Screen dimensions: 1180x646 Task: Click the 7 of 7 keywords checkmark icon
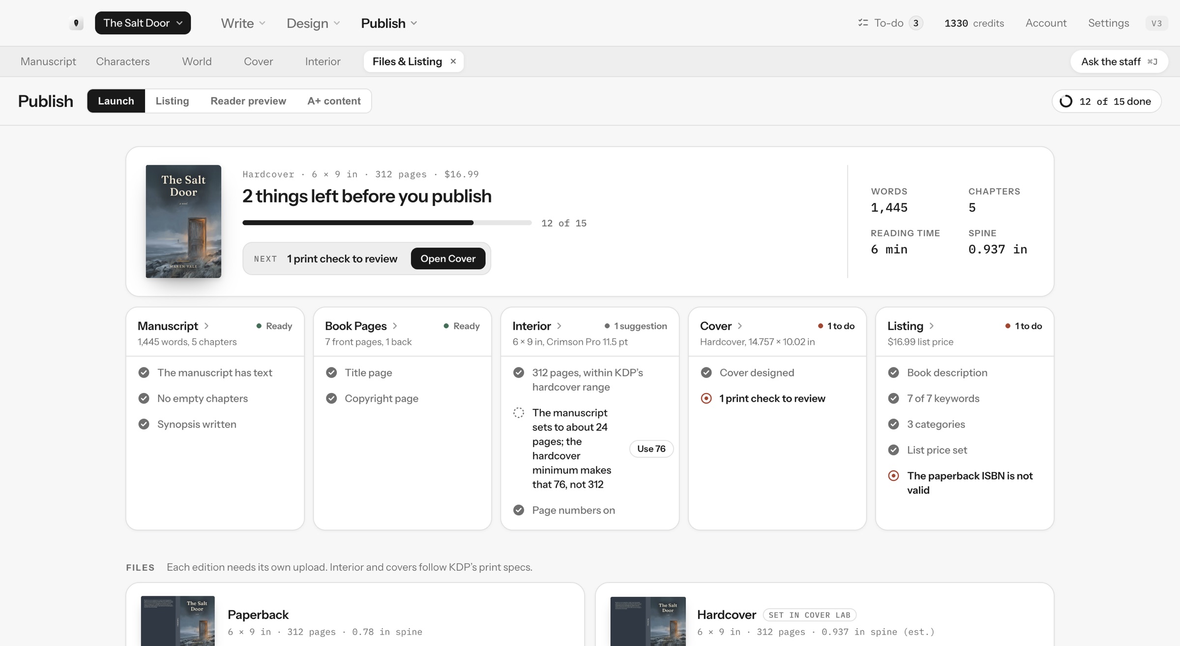893,398
